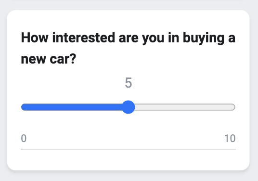Image resolution: width=258 pixels, height=181 pixels.
Task: Set slider to minimum at track's left end
Action: click(23, 107)
